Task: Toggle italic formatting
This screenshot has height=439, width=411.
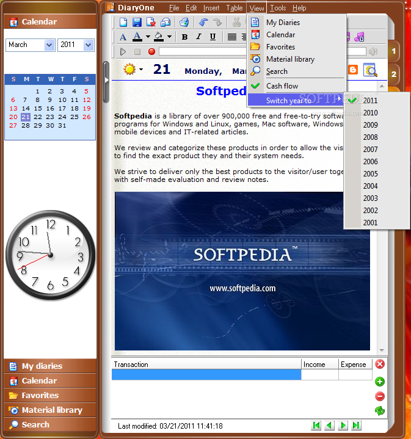Action: click(198, 37)
